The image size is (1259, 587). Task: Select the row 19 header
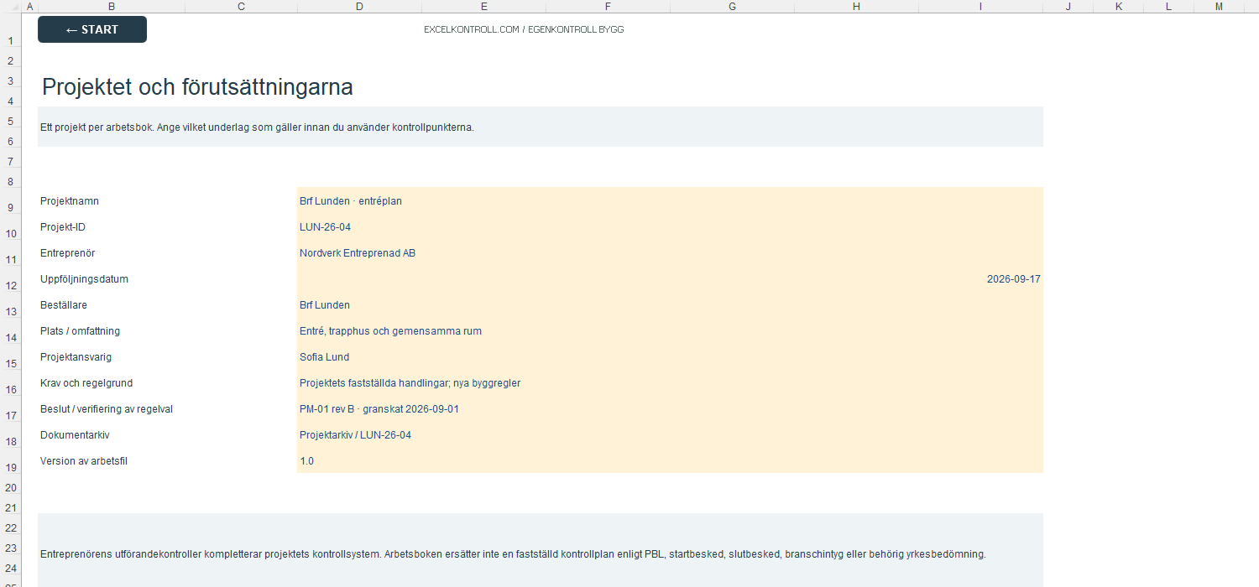click(10, 461)
